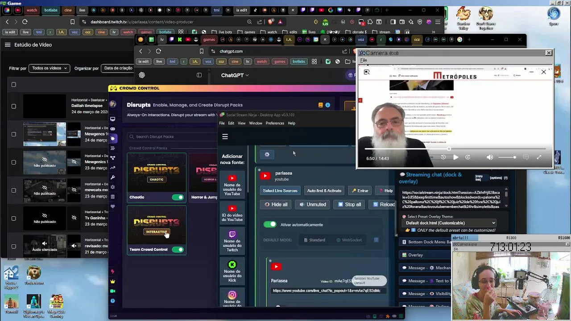571x321 pixels.
Task: Click the Stop all button
Action: [349, 205]
